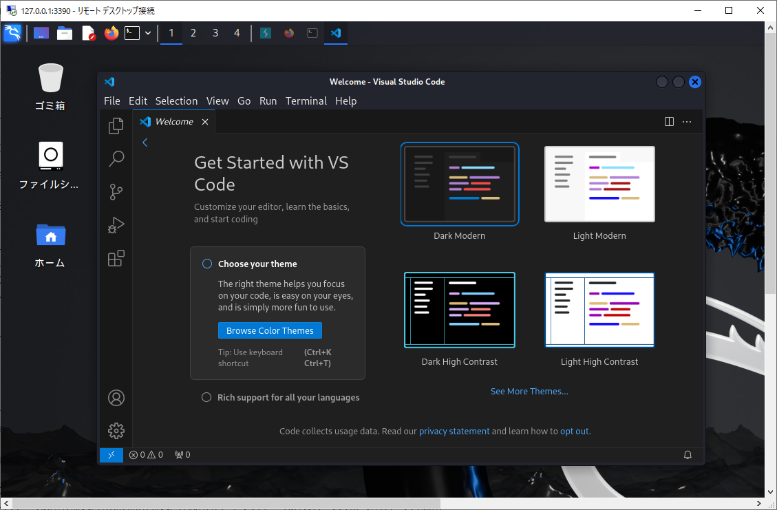Expand the terminal launcher dropdown arrow

point(148,33)
